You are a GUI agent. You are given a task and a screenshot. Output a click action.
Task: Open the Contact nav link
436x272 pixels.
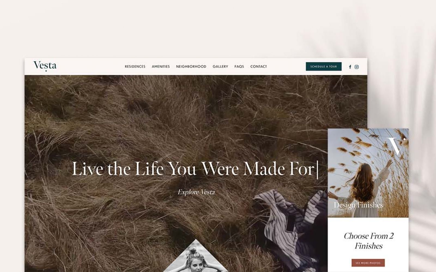pyautogui.click(x=259, y=66)
